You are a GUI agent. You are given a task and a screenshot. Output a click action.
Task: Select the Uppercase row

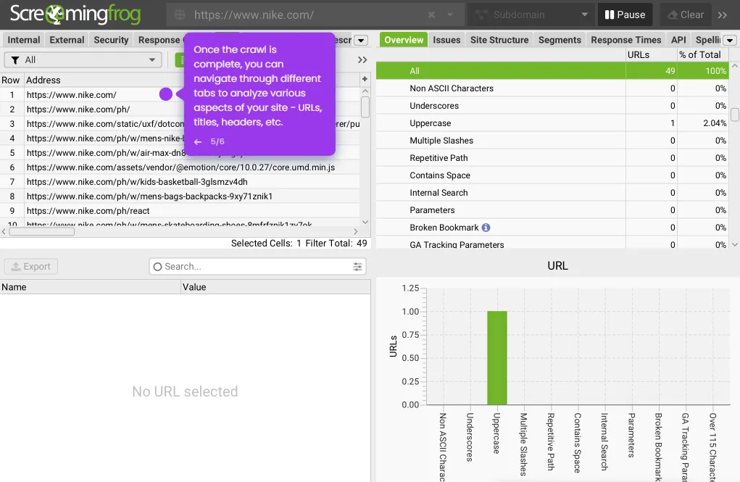click(552, 123)
